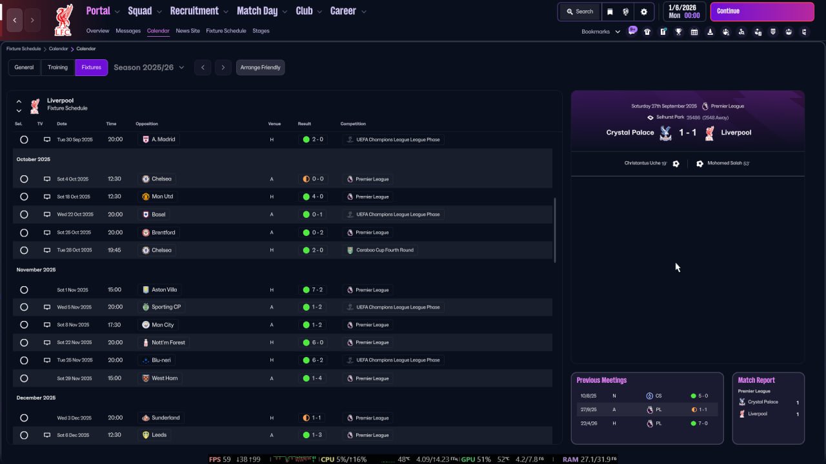
Task: Open the training cone bookmark shortcut
Action: click(x=710, y=32)
